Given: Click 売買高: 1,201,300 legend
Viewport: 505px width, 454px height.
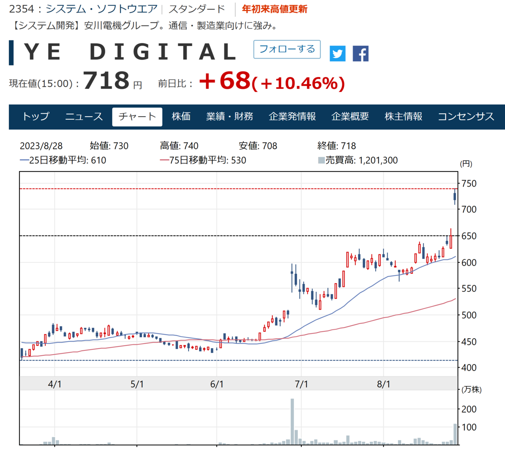Looking at the screenshot, I should [358, 160].
